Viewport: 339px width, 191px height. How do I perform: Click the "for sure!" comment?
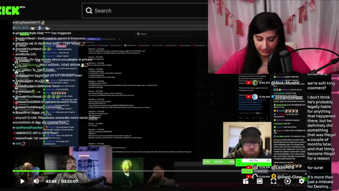[x=315, y=168]
